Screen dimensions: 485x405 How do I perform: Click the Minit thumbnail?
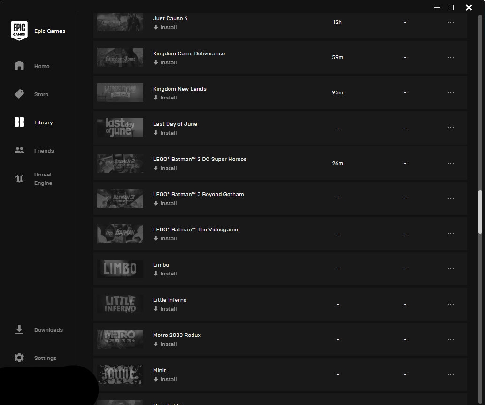120,374
